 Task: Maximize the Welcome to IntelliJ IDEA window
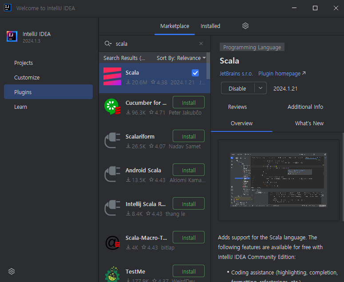[x=315, y=8]
